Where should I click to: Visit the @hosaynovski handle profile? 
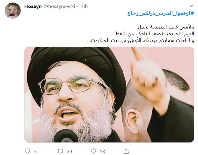pos(59,6)
